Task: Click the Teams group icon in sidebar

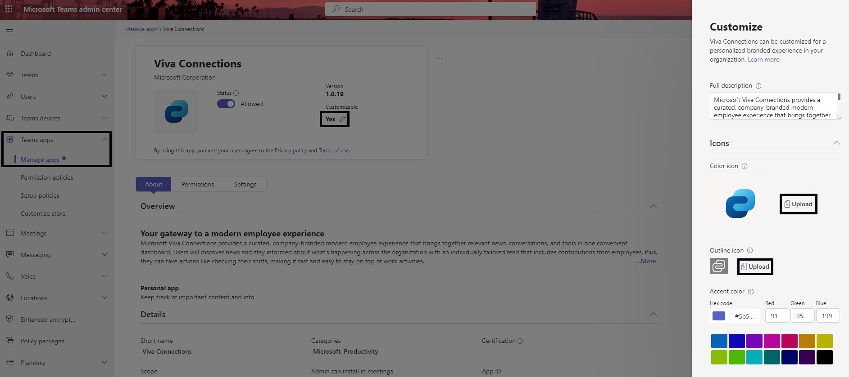Action: click(10, 75)
